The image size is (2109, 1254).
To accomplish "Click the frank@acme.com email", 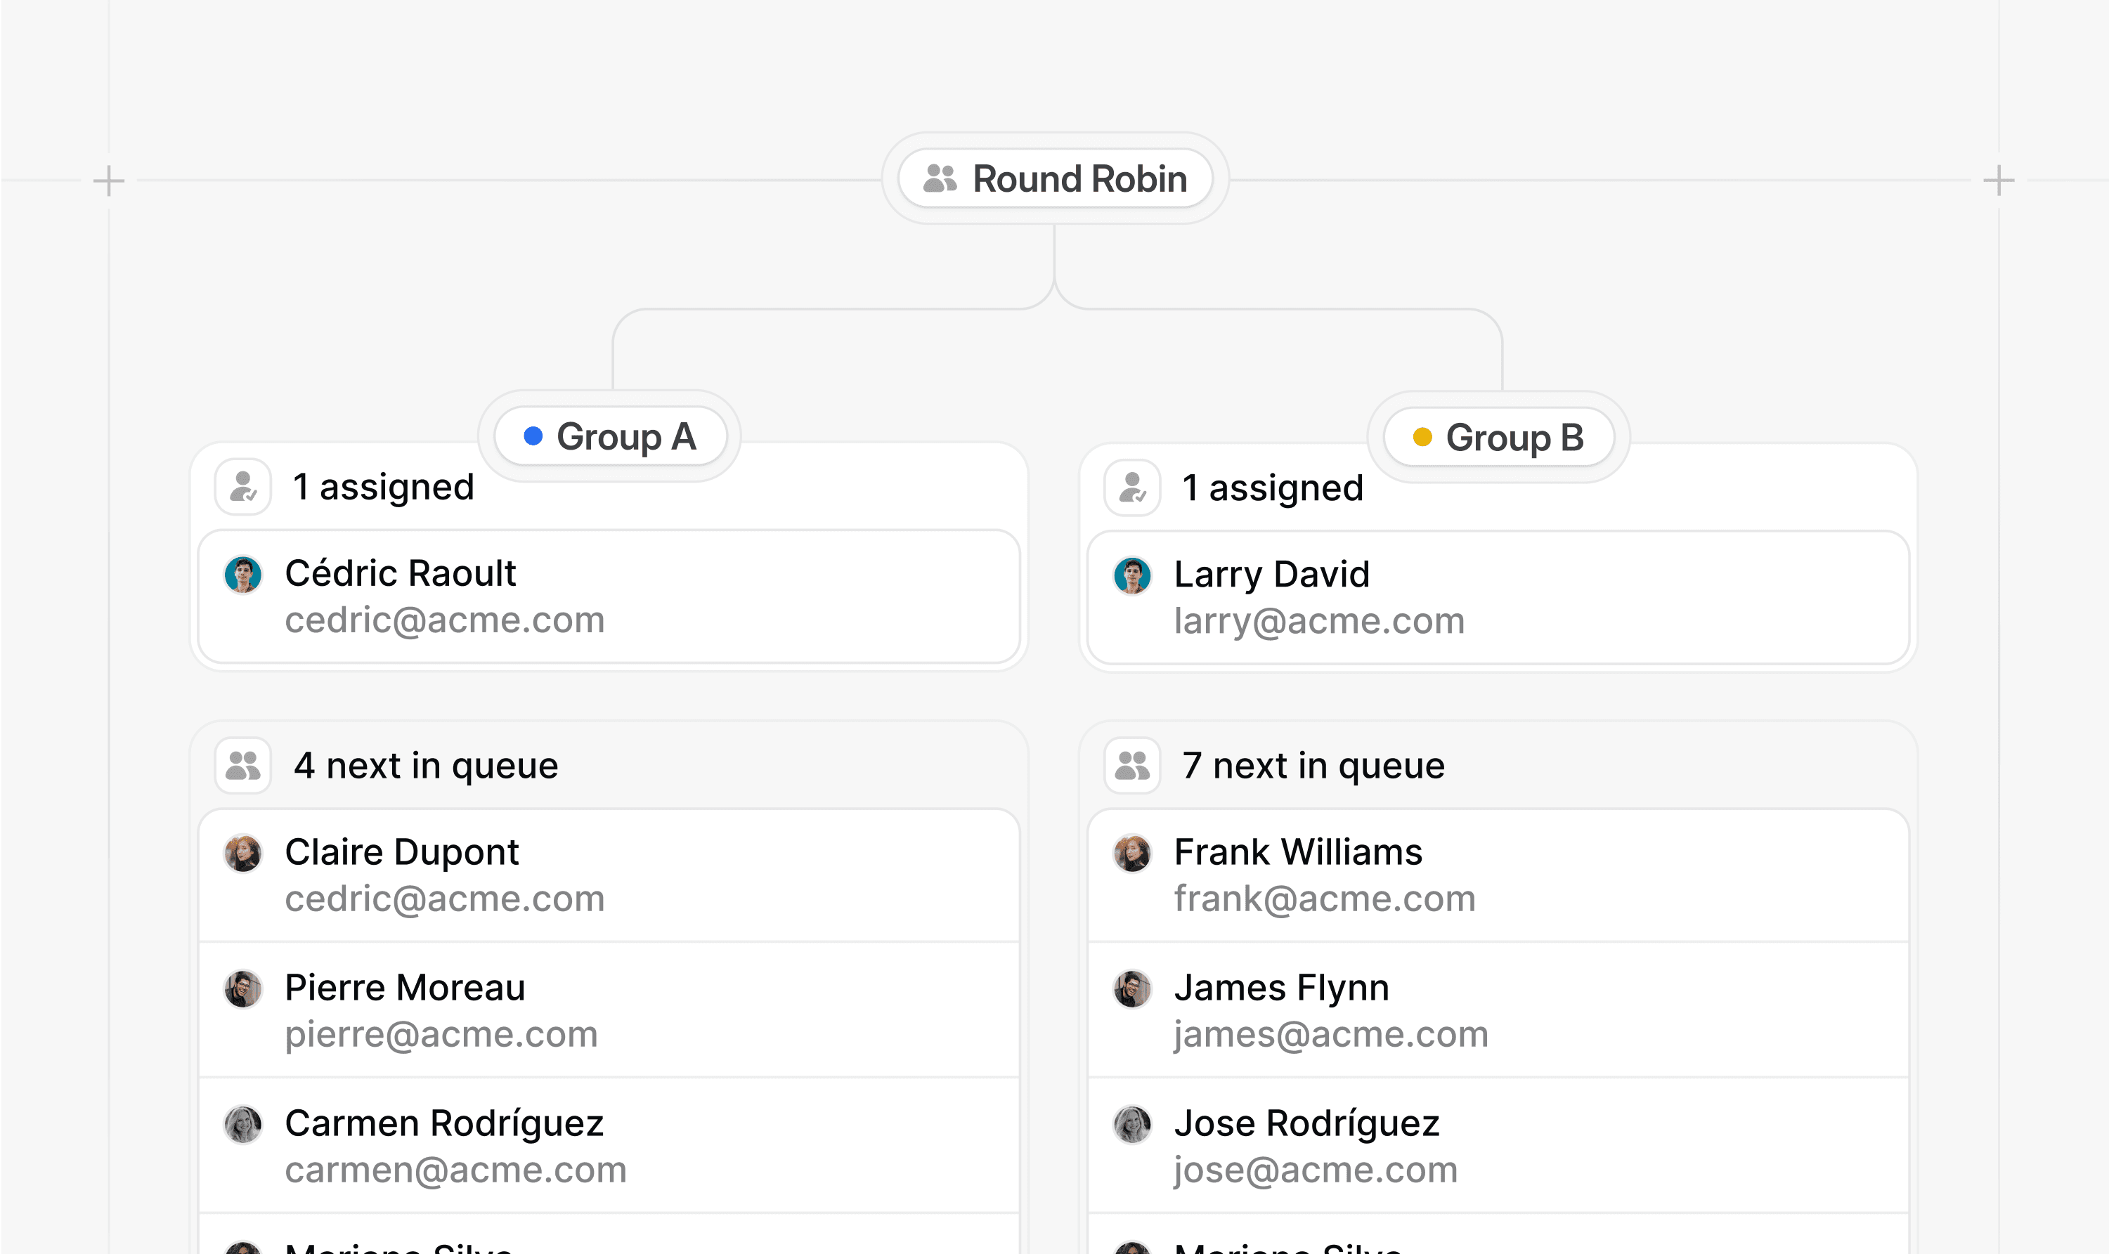I will pyautogui.click(x=1325, y=899).
